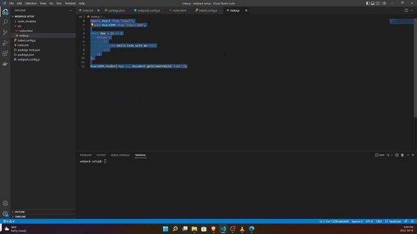Open webpack.config.js in the explorer tree
The width and height of the screenshot is (417, 234).
pyautogui.click(x=29, y=59)
